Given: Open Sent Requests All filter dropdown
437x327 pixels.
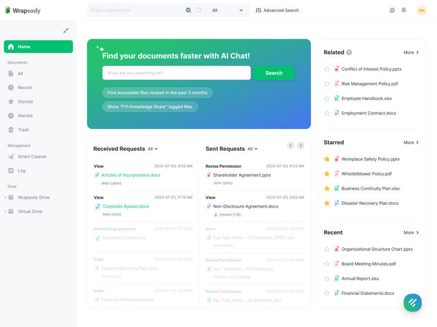Looking at the screenshot, I should [x=252, y=149].
